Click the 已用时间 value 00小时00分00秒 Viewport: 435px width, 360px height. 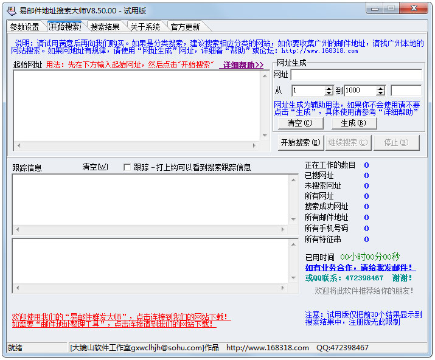coord(370,257)
